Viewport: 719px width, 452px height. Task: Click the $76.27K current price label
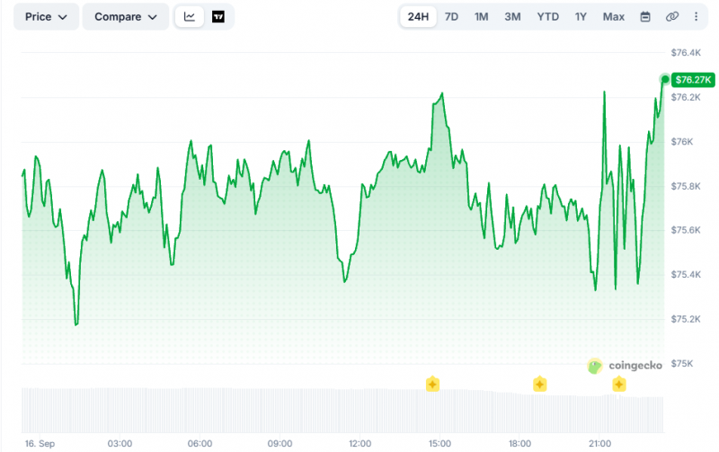(x=693, y=80)
